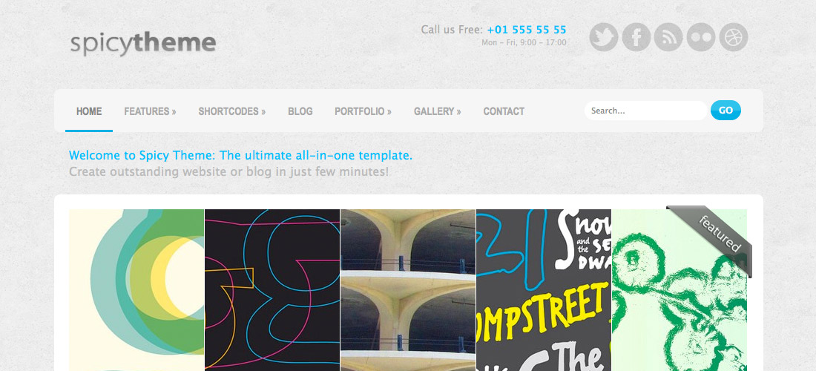Image resolution: width=816 pixels, height=371 pixels.
Task: Open the RSS feed icon
Action: 668,37
